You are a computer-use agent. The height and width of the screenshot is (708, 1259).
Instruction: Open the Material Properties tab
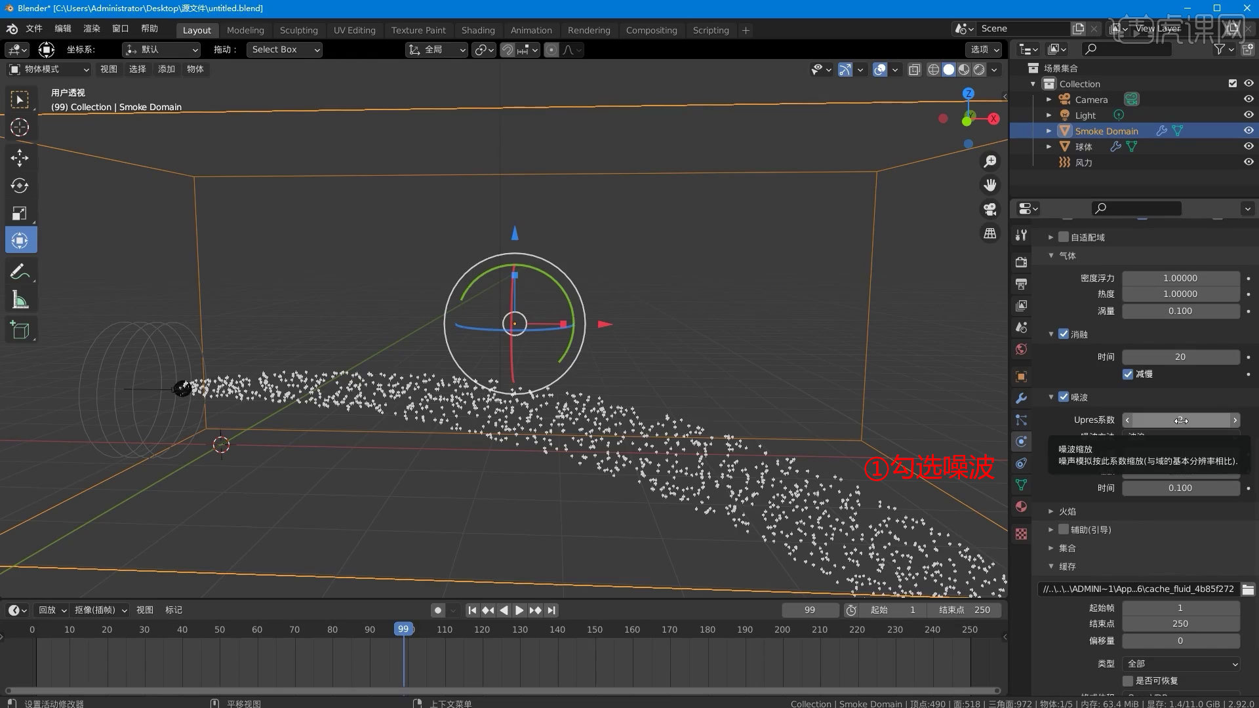1021,506
